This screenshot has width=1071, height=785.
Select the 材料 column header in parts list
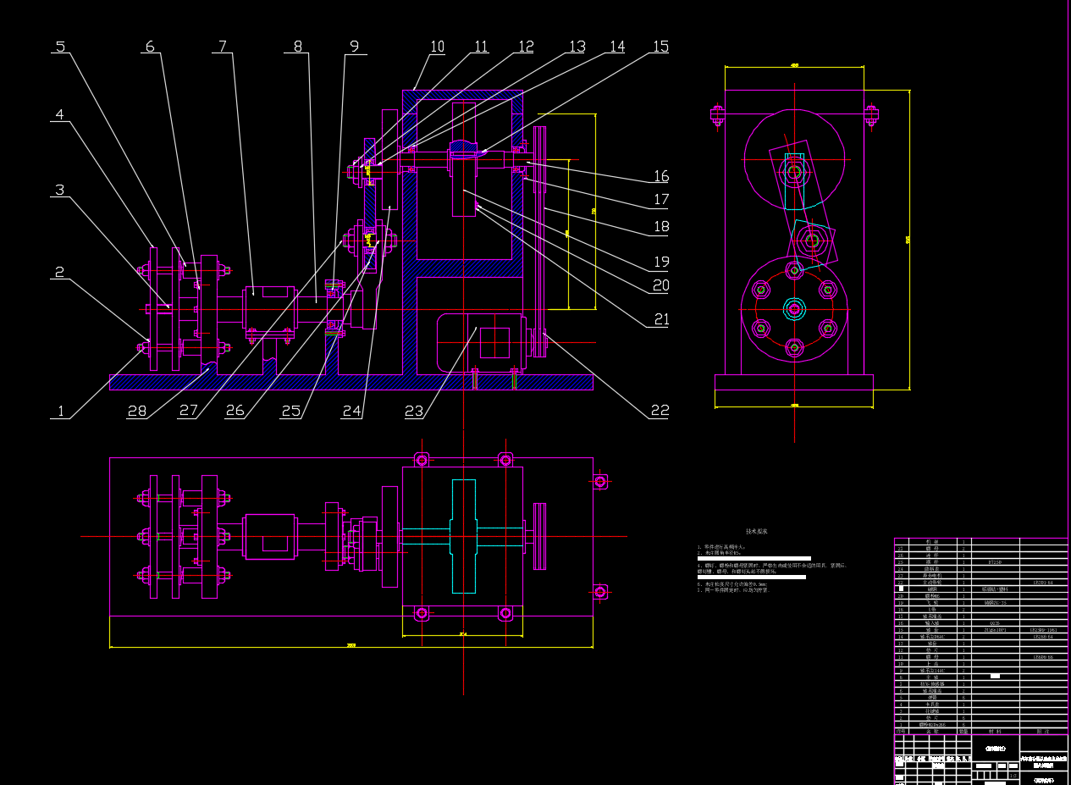pos(995,731)
